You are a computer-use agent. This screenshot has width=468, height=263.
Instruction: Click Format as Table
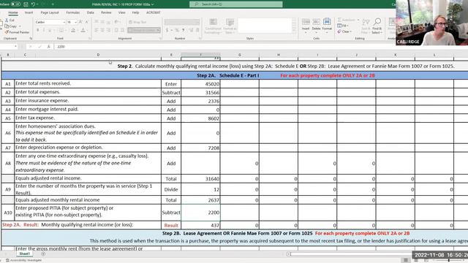coord(230,26)
